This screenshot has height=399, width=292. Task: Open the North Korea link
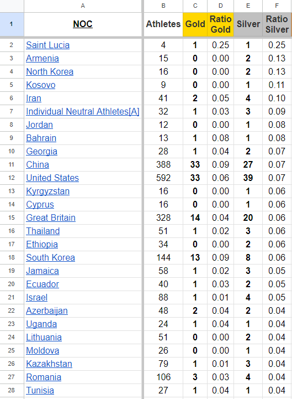(x=50, y=72)
